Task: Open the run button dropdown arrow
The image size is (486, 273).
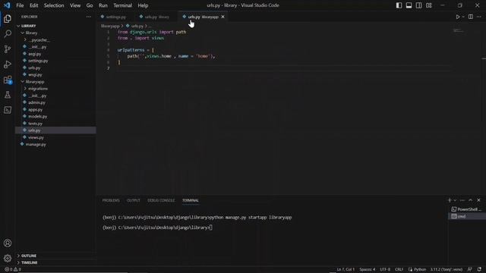Action: point(463,17)
